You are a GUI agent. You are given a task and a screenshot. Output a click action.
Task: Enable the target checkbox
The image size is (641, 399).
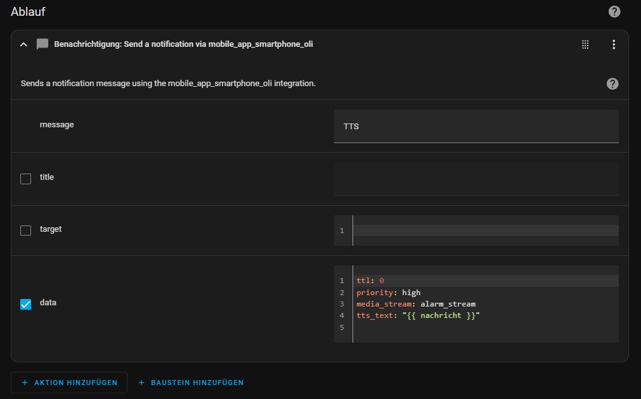[x=26, y=231]
